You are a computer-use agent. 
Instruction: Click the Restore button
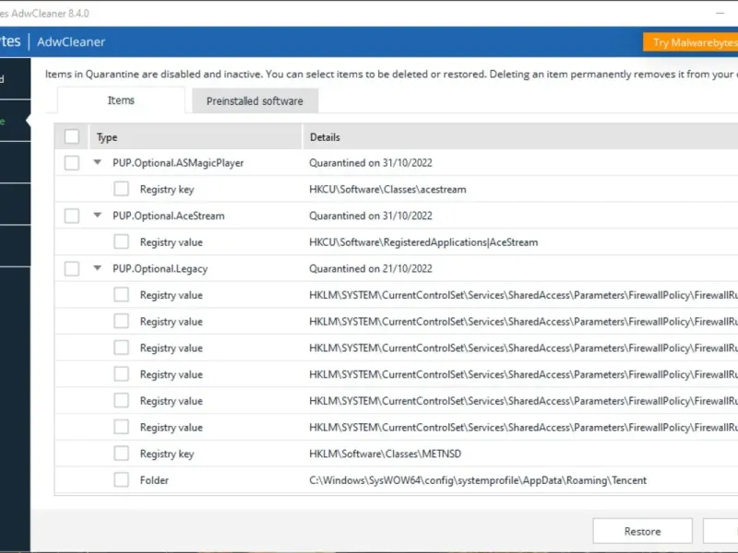(642, 532)
